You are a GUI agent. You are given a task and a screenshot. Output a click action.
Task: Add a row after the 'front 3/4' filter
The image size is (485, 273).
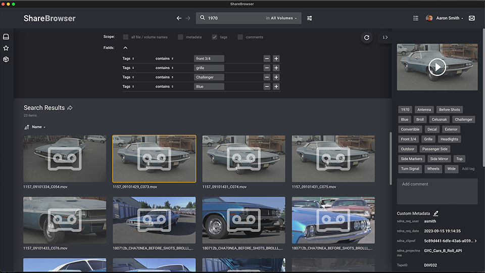click(276, 59)
